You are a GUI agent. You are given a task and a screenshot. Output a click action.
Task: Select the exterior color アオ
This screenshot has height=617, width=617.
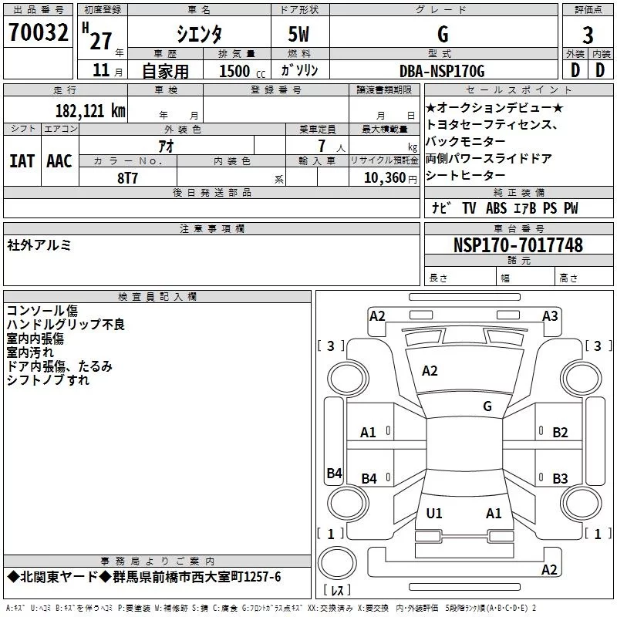(x=166, y=146)
